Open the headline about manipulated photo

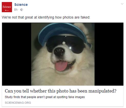coord(61,91)
